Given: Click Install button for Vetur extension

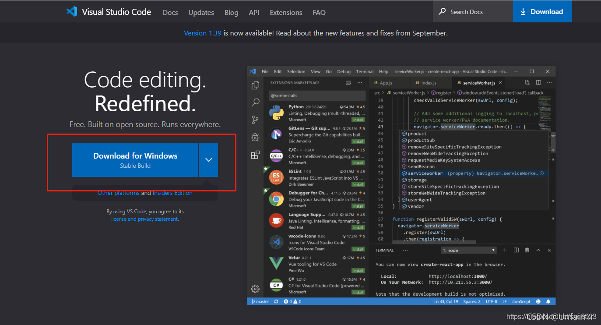Looking at the screenshot, I should (x=358, y=271).
